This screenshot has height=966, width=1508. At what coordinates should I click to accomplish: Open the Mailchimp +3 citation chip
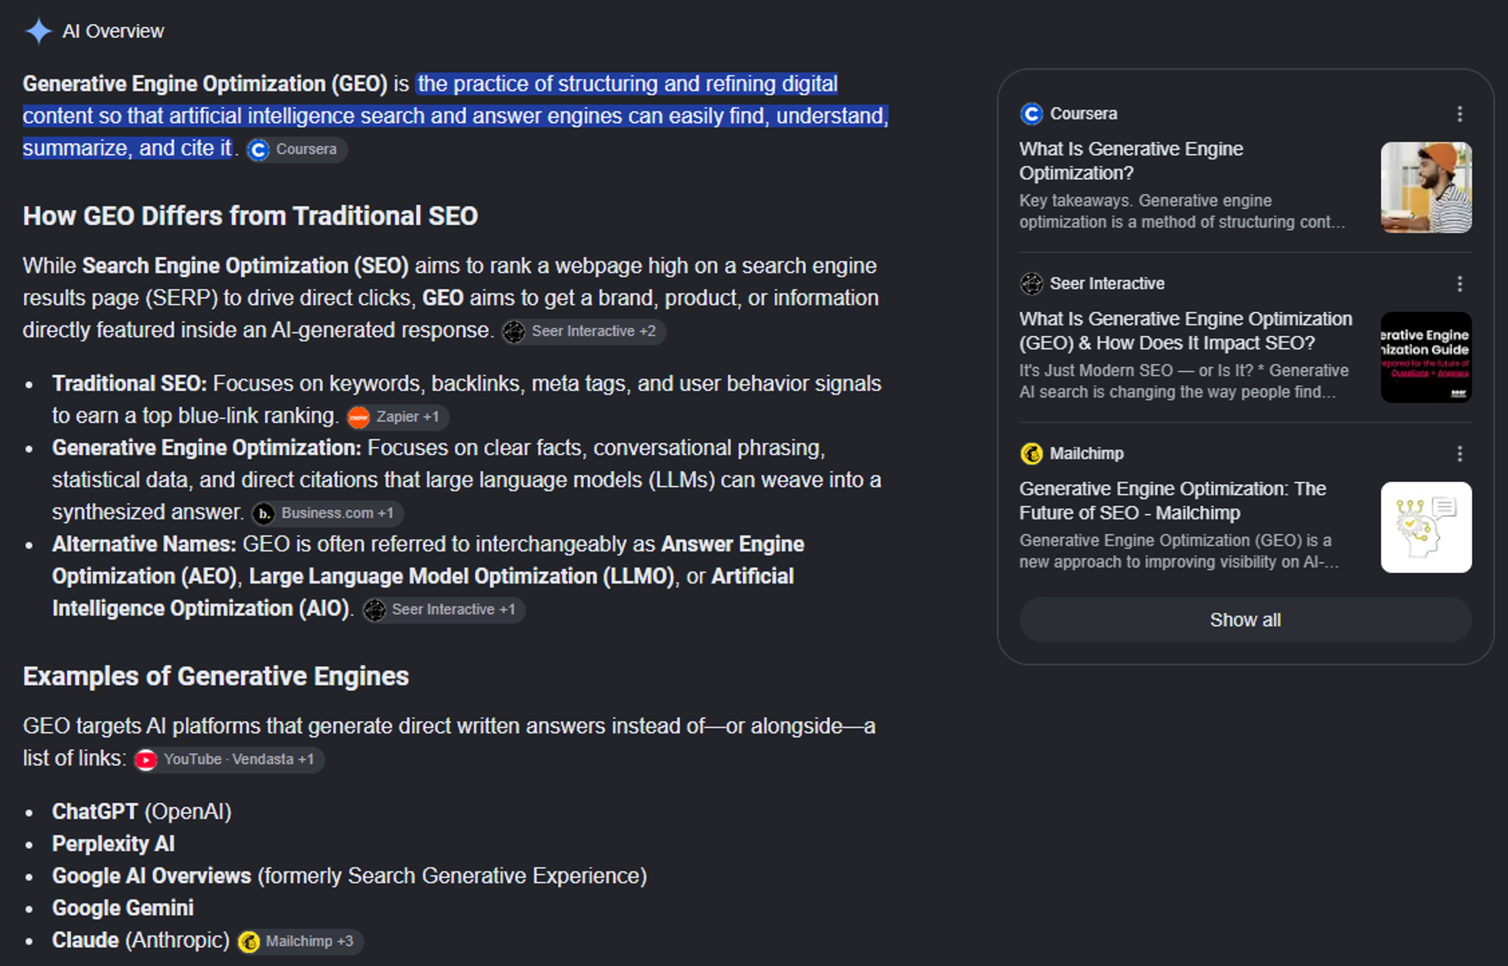[x=300, y=942]
